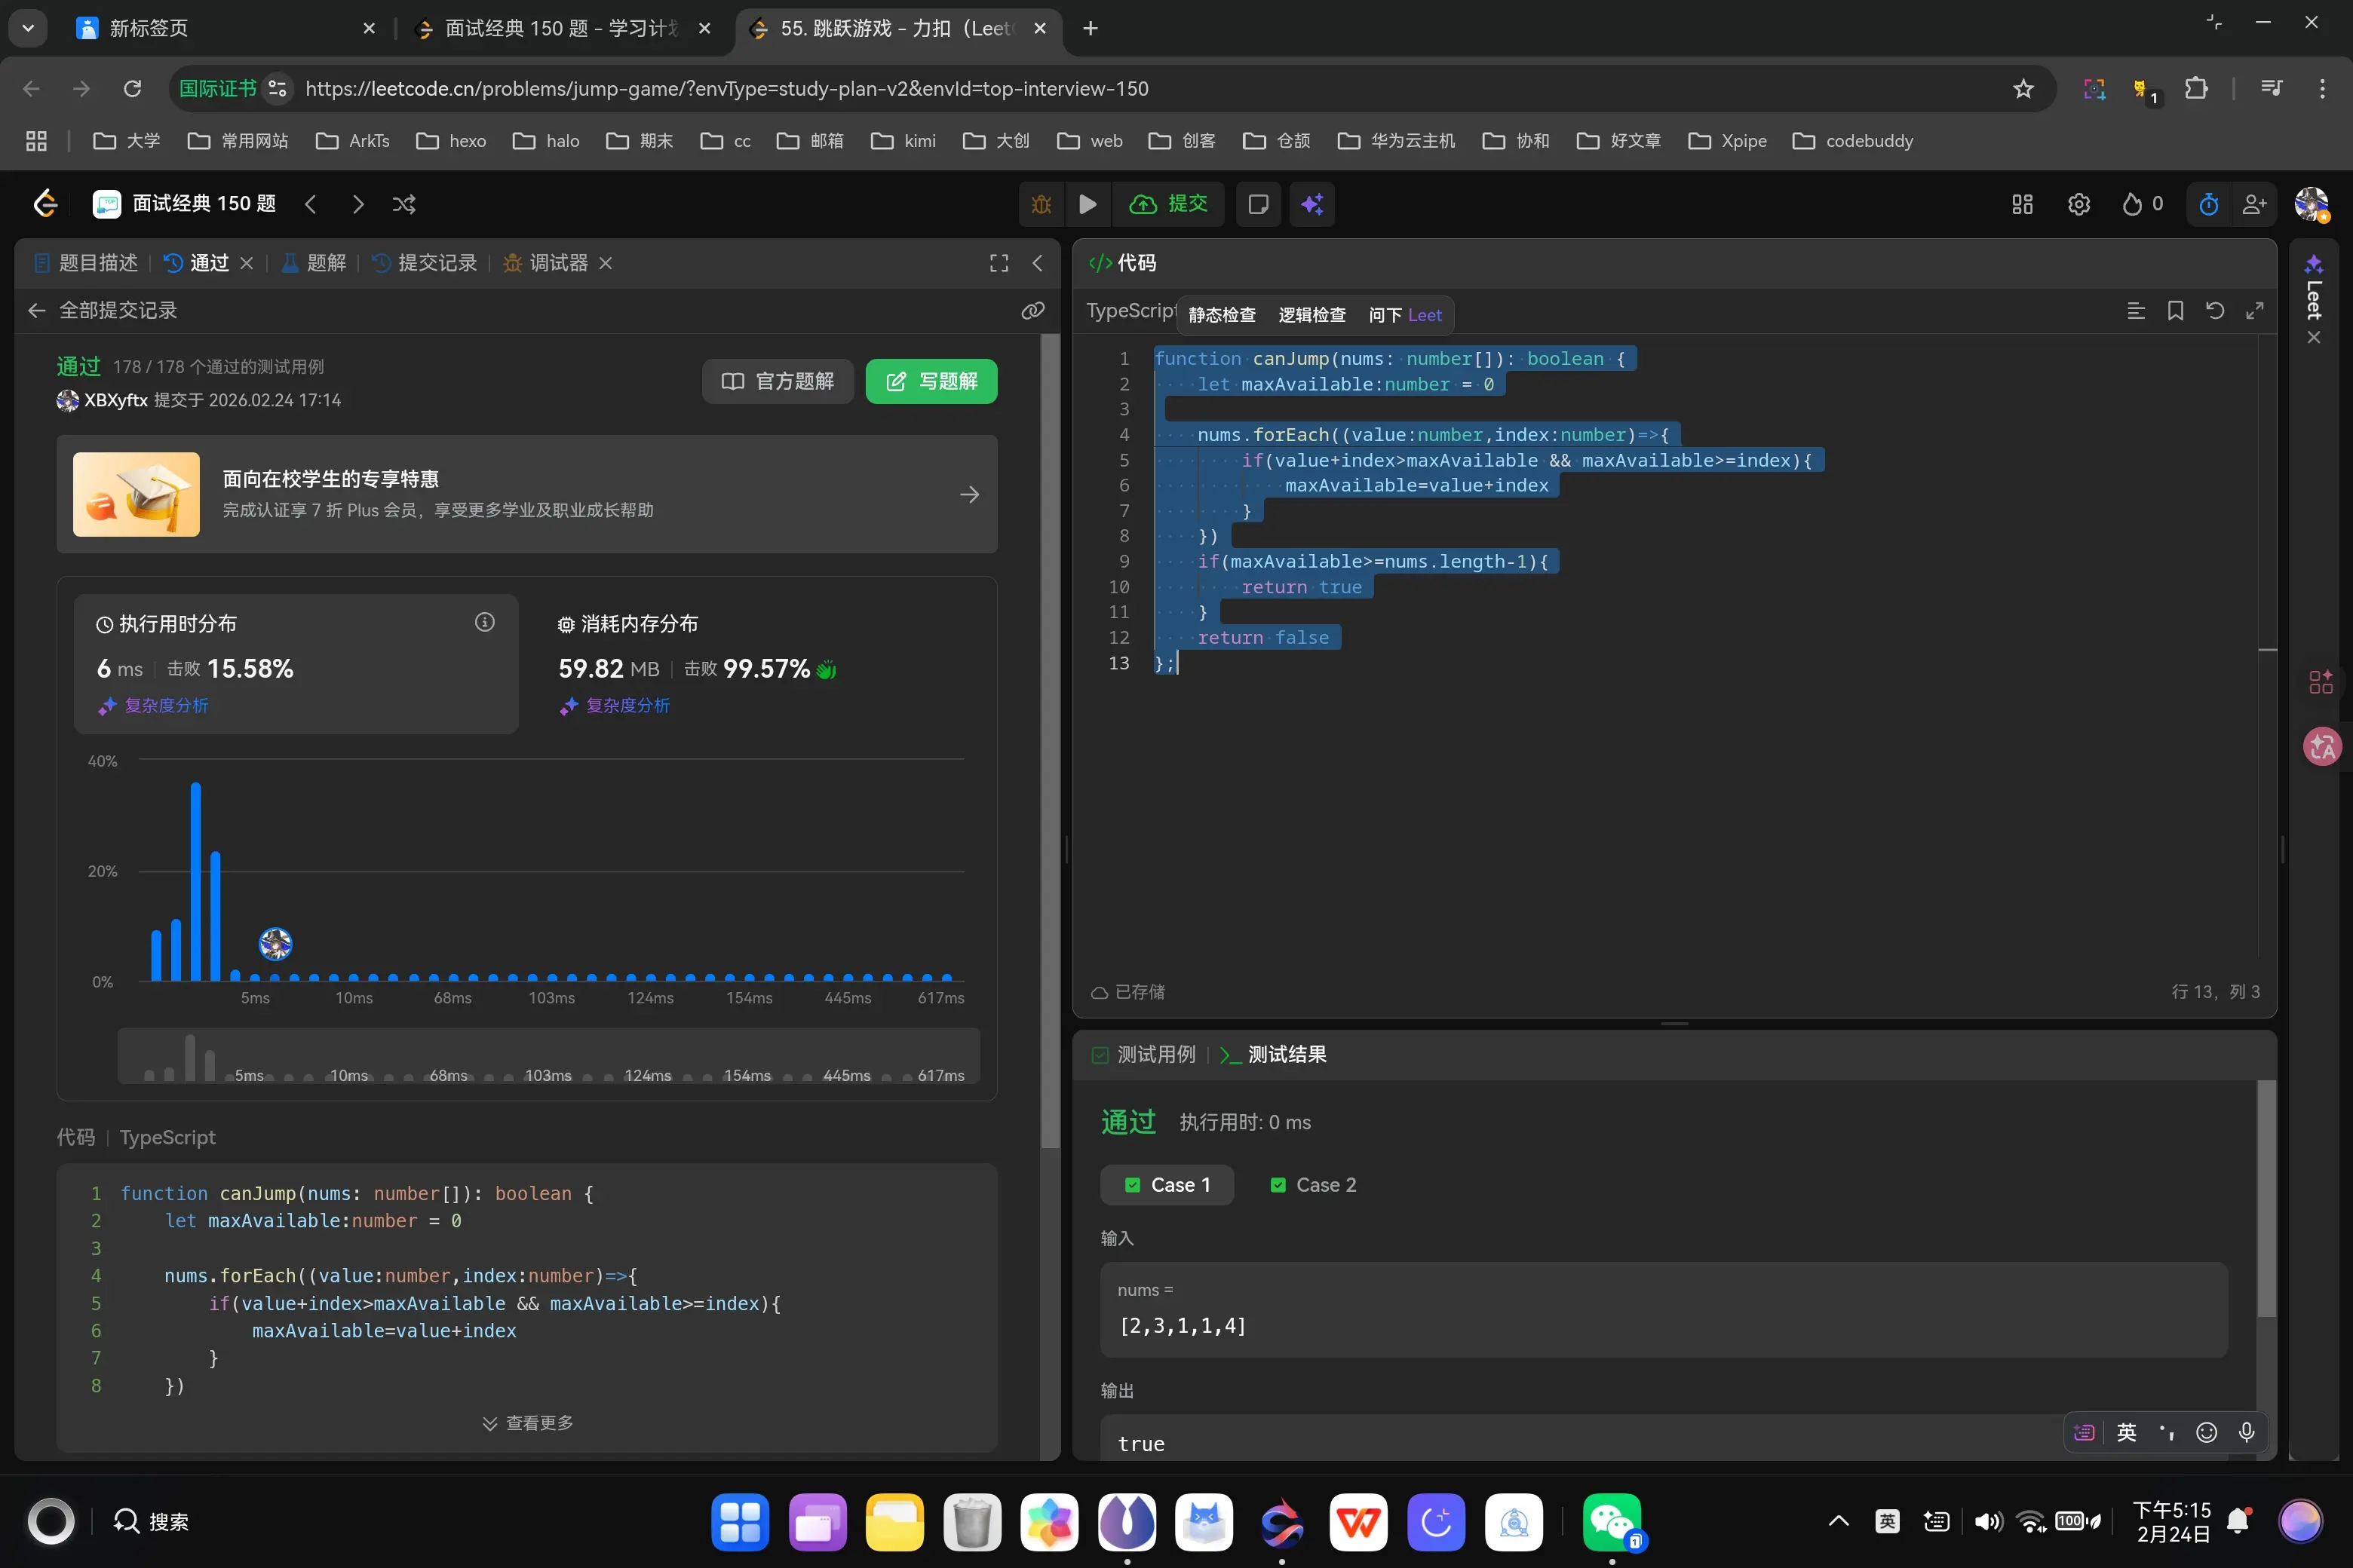Collapse the left panel with chevron
The width and height of the screenshot is (2353, 1568).
(1038, 263)
